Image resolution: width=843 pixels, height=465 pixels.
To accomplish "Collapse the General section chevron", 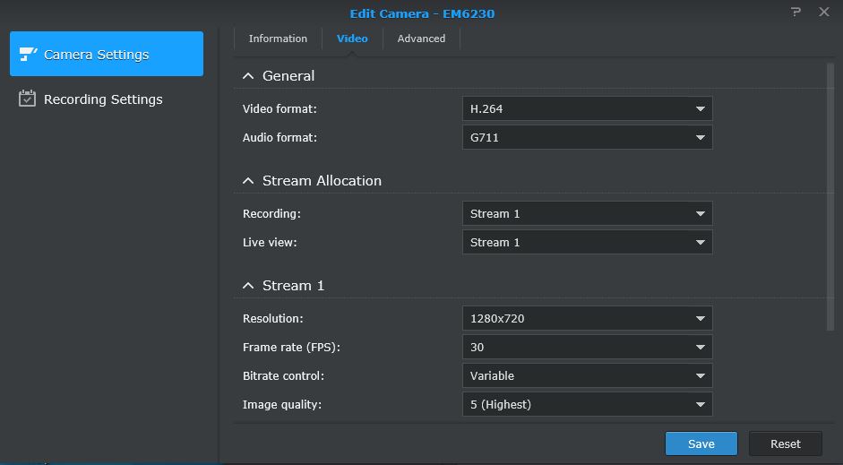I will tap(248, 76).
